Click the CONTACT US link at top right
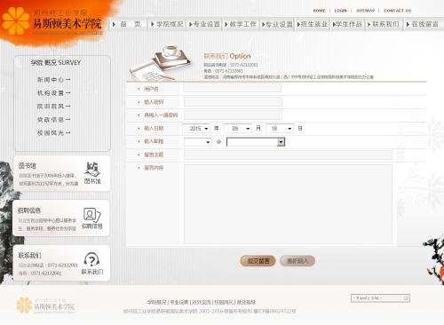This screenshot has width=444, height=325. click(x=397, y=11)
